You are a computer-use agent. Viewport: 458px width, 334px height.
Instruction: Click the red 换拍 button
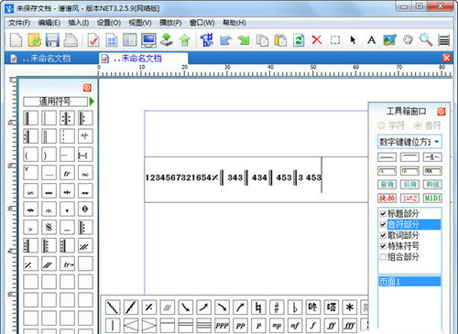coord(387,198)
